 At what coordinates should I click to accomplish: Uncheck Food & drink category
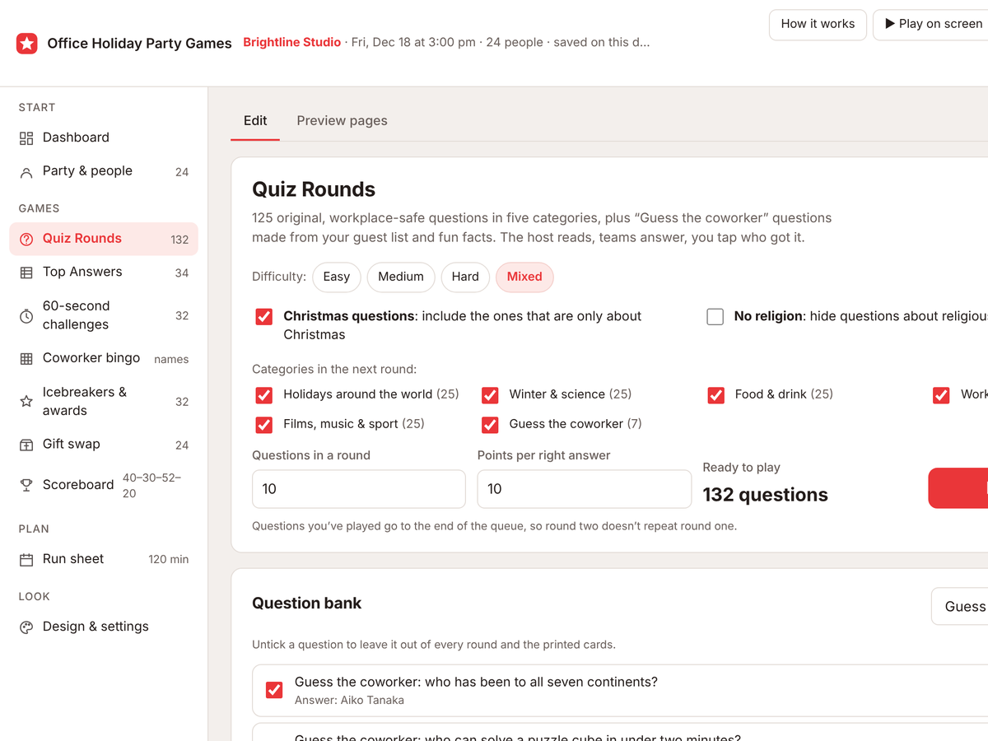715,394
